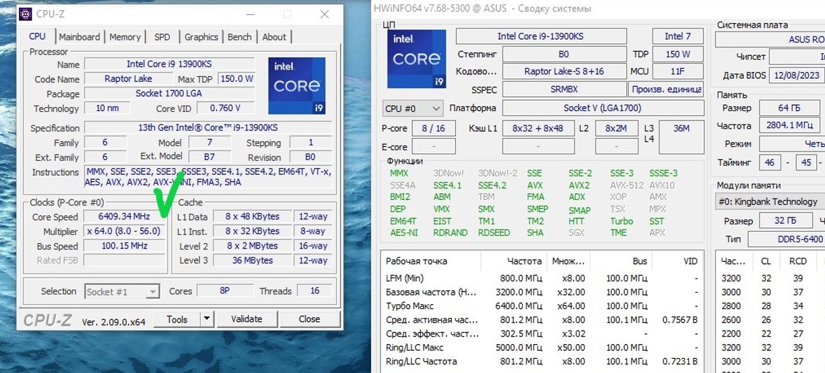825x373 pixels.
Task: Click the Cores value 8P
Action: pyautogui.click(x=224, y=292)
